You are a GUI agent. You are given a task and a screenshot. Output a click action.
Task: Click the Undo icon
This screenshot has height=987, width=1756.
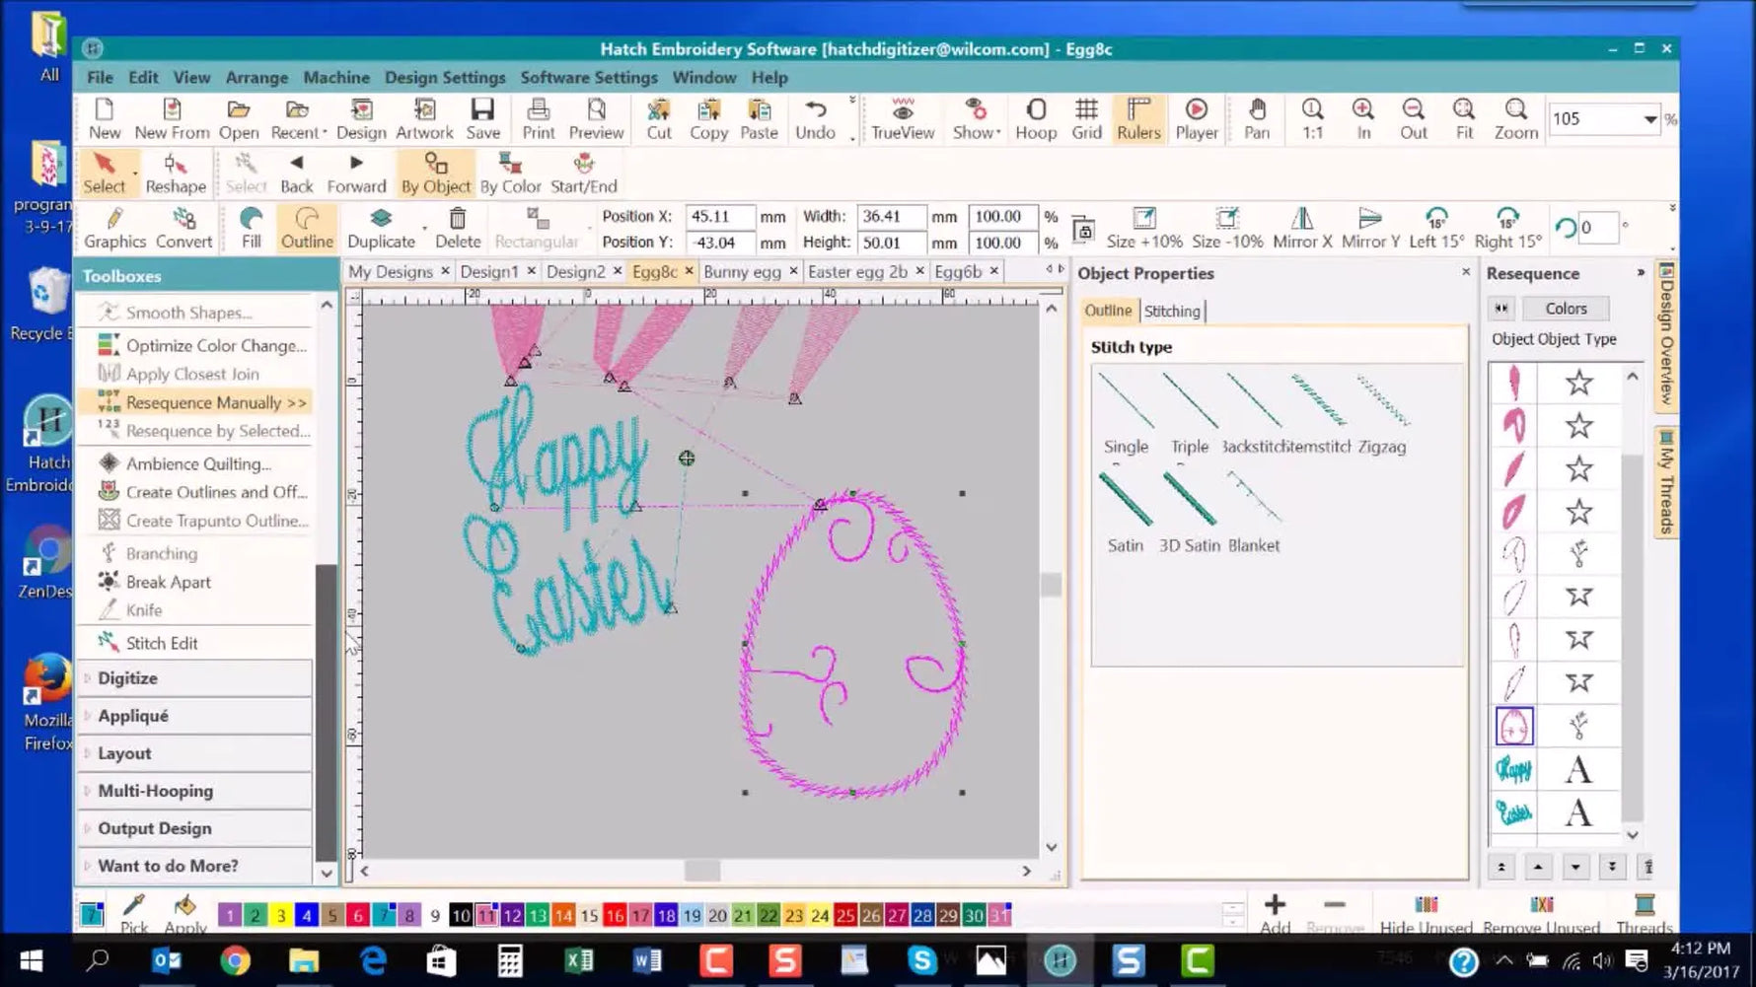815,119
